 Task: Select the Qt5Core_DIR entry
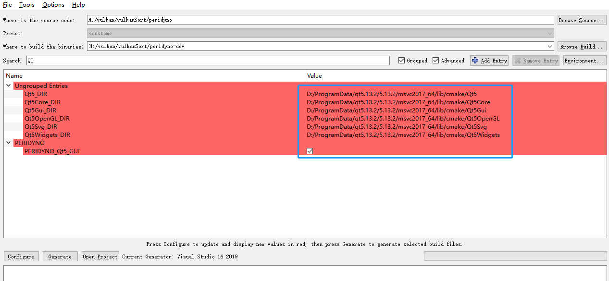(x=42, y=102)
